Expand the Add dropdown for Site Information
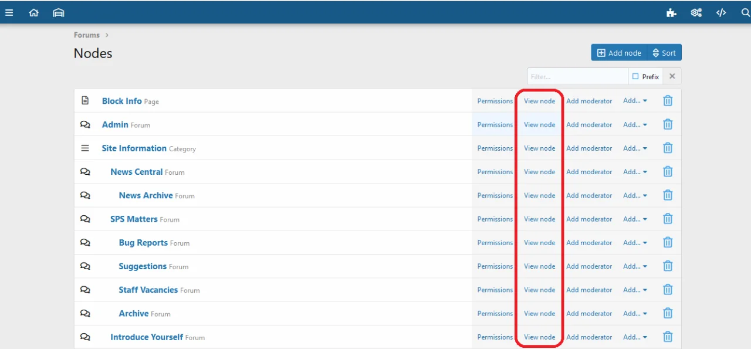 [x=635, y=148]
